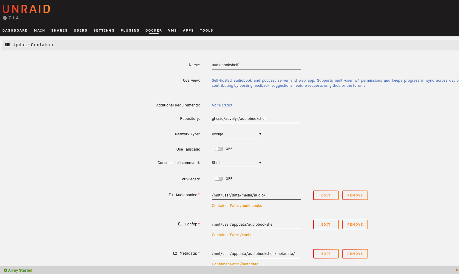Remove the Audiobooks path mapping
Screen dimensions: 459x274
click(355, 195)
